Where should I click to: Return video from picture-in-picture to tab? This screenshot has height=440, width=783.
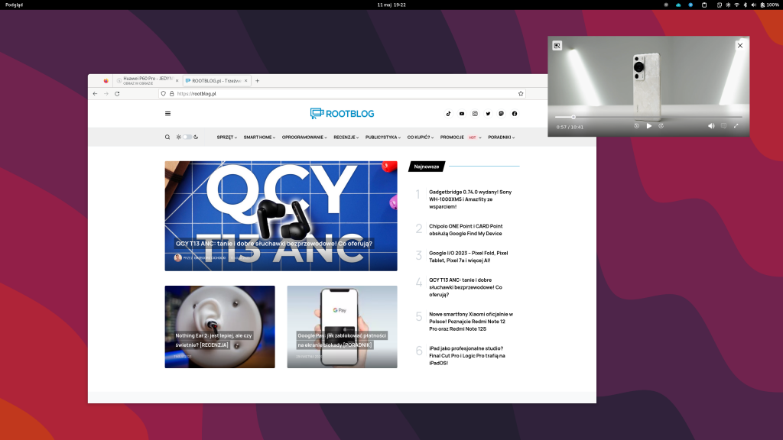tap(557, 46)
